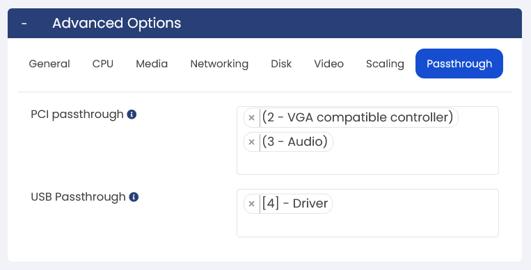Open the Disk tab
Viewport: 531px width, 270px height.
click(x=281, y=64)
